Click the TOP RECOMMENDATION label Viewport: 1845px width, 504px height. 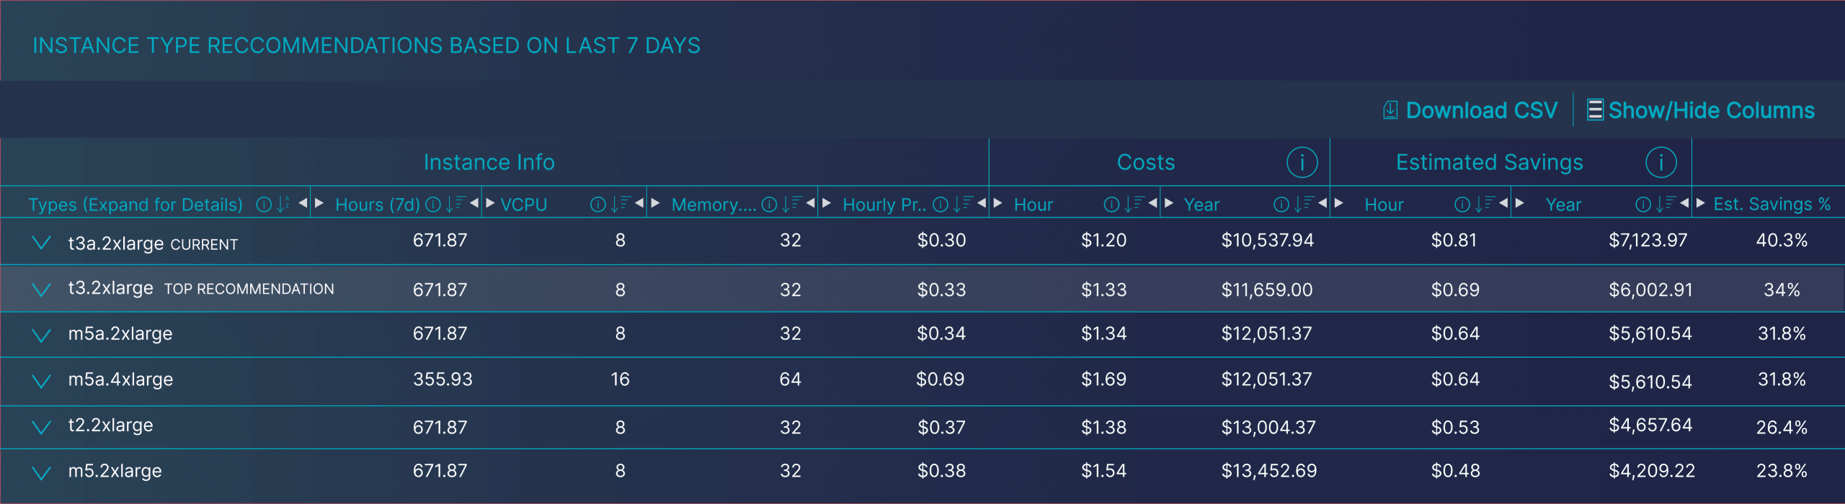(249, 289)
